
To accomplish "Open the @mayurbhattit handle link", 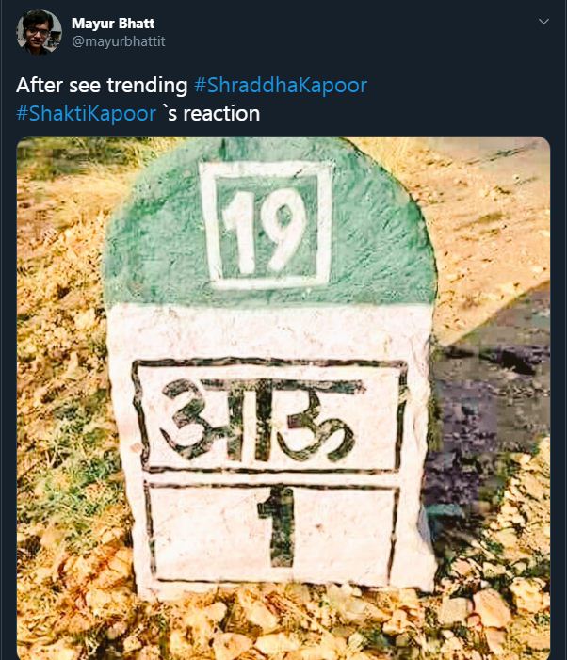I will [x=118, y=41].
